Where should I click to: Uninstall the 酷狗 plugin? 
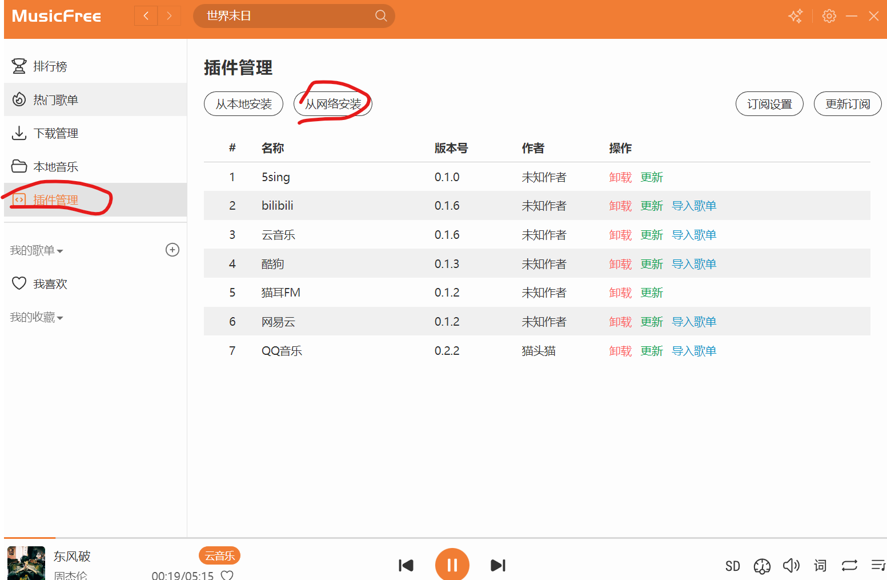pyautogui.click(x=620, y=264)
